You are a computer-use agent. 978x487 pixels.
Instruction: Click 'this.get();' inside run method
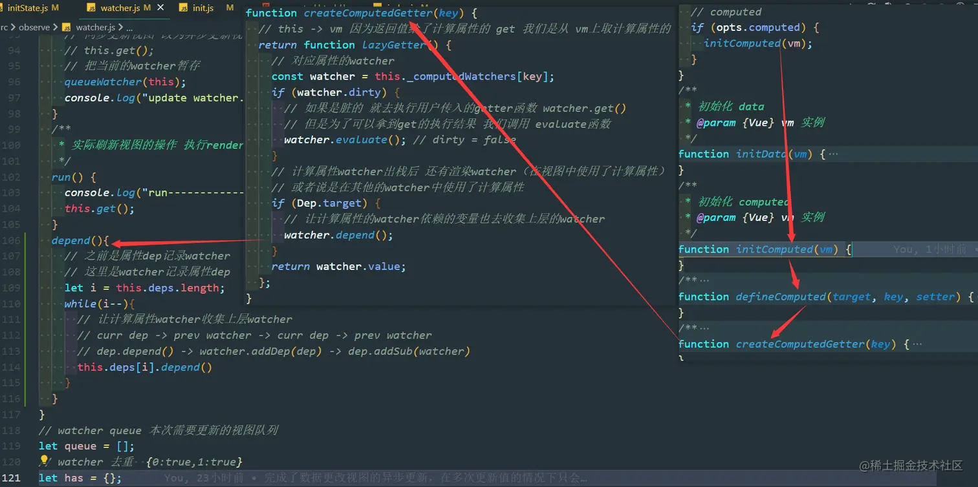100,209
